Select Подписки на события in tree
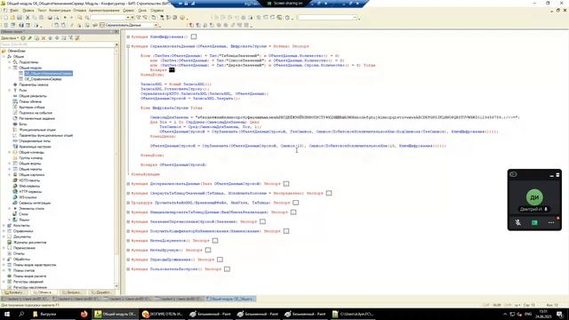The height and width of the screenshot is (320, 569). pos(36,113)
